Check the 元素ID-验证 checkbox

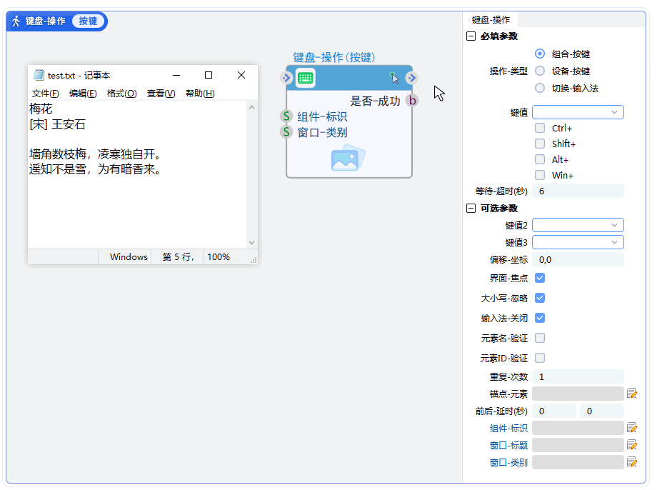[540, 358]
